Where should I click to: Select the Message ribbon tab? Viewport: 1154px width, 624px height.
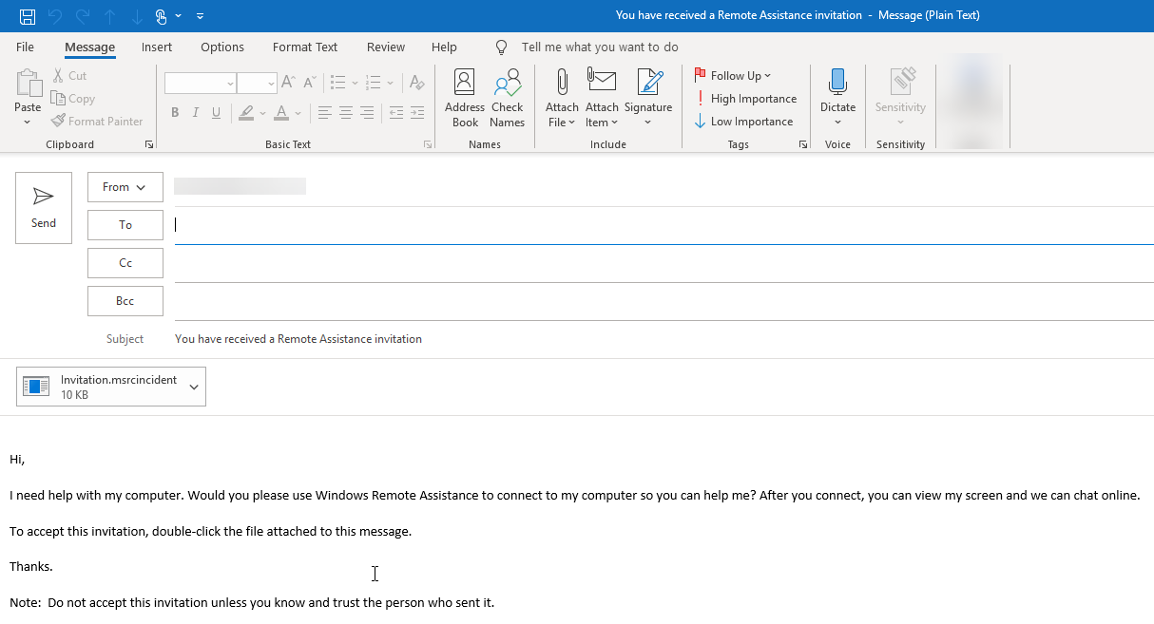(x=89, y=47)
